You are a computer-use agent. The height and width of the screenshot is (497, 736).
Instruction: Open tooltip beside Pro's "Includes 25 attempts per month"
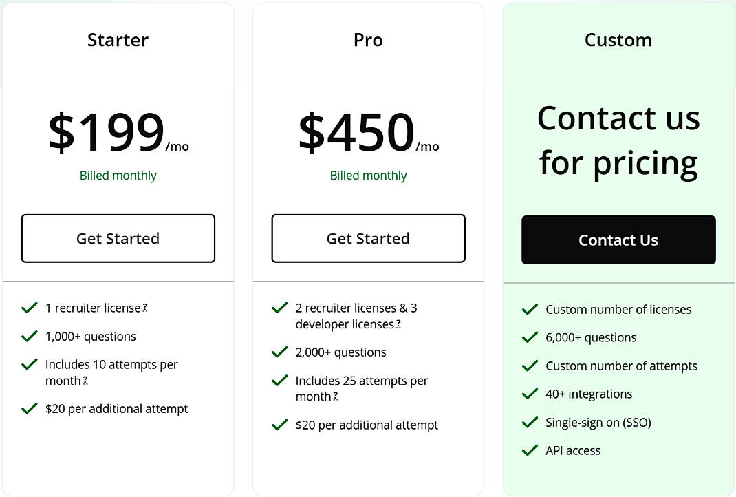pyautogui.click(x=334, y=398)
